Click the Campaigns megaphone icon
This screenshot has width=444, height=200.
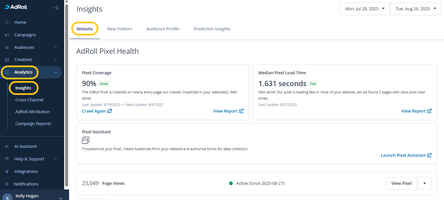(x=7, y=35)
